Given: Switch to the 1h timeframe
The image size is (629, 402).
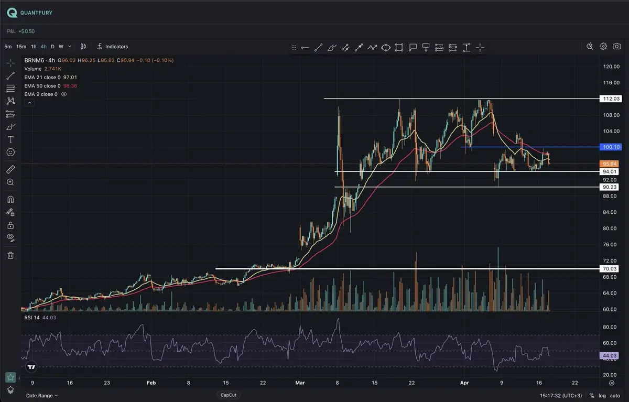Looking at the screenshot, I should click(x=34, y=47).
